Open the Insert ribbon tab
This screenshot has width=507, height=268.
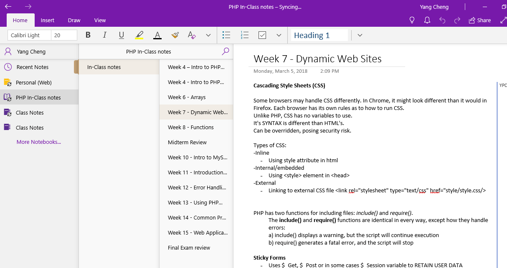47,20
